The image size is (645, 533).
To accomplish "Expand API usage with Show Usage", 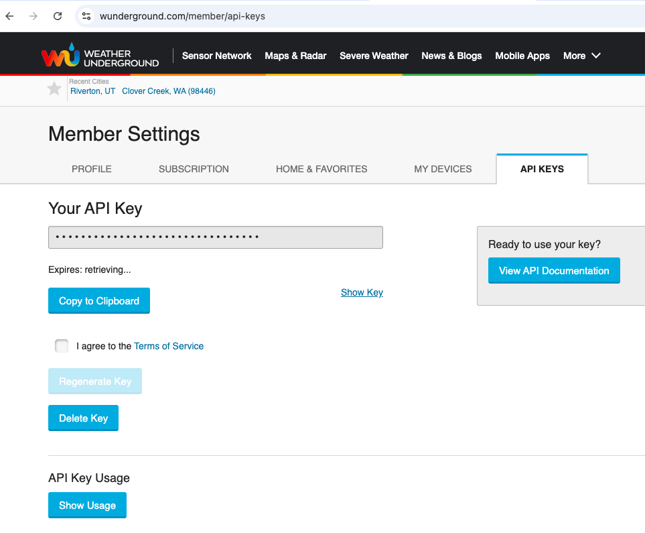I will [87, 506].
